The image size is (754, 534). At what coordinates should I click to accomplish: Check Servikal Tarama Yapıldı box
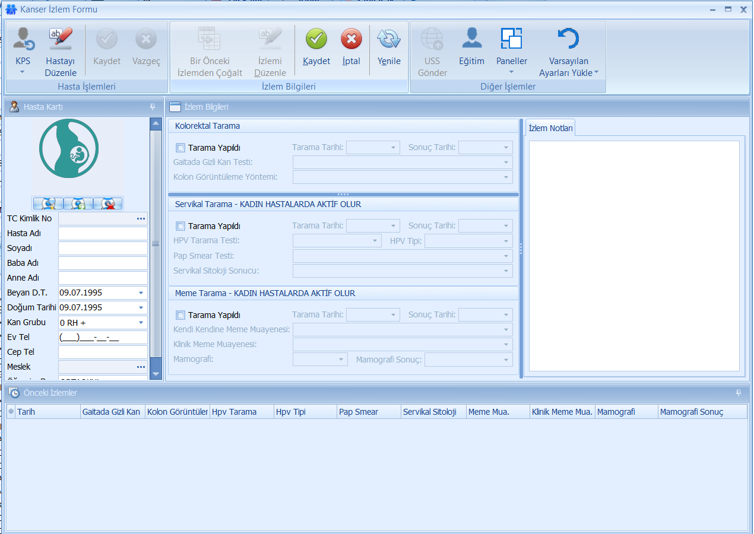180,226
